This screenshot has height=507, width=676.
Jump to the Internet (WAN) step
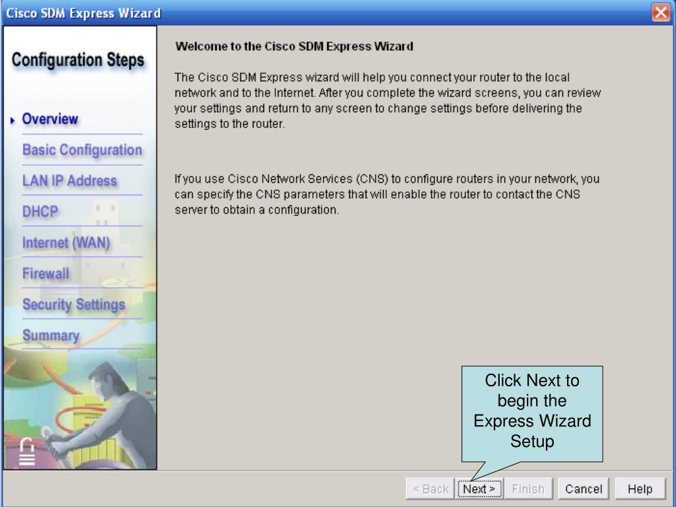pos(66,243)
